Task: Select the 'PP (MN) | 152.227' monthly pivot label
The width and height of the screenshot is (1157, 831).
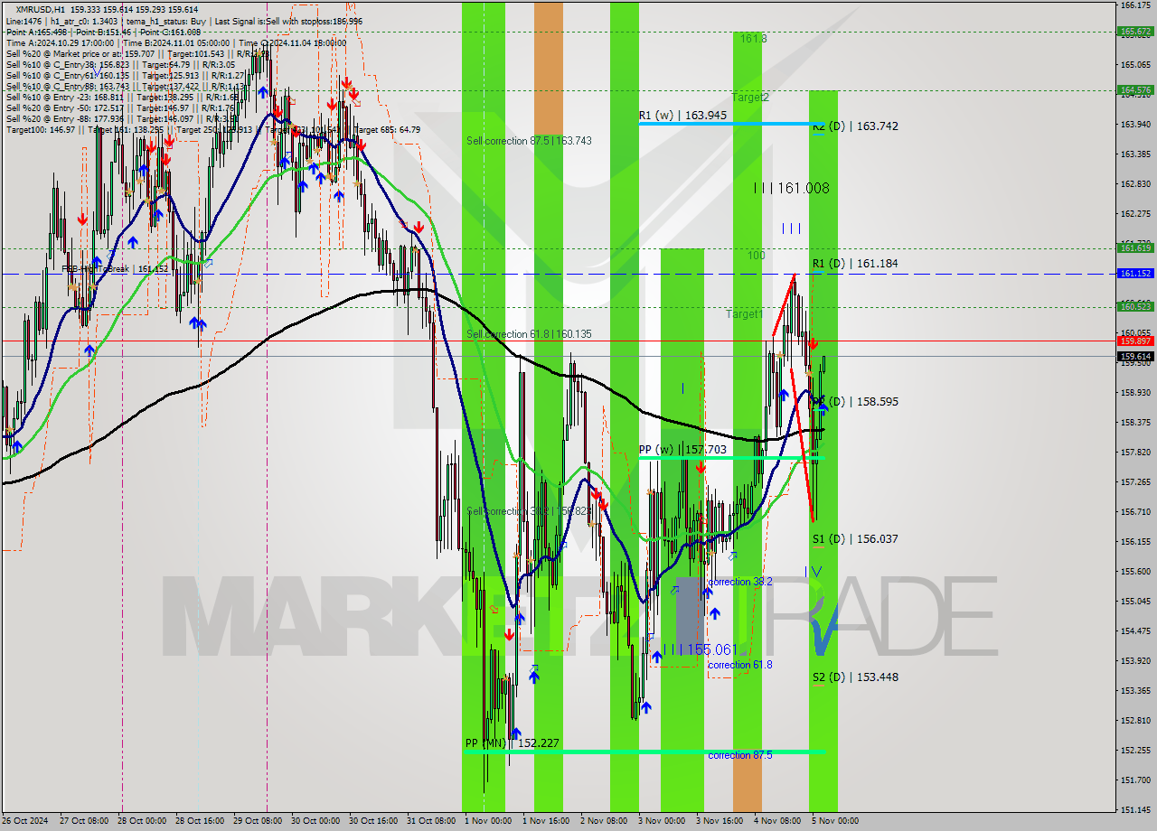Action: [512, 743]
